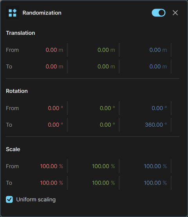Uncheck the Uniform scaling checkbox
The height and width of the screenshot is (217, 188).
[x=9, y=199]
